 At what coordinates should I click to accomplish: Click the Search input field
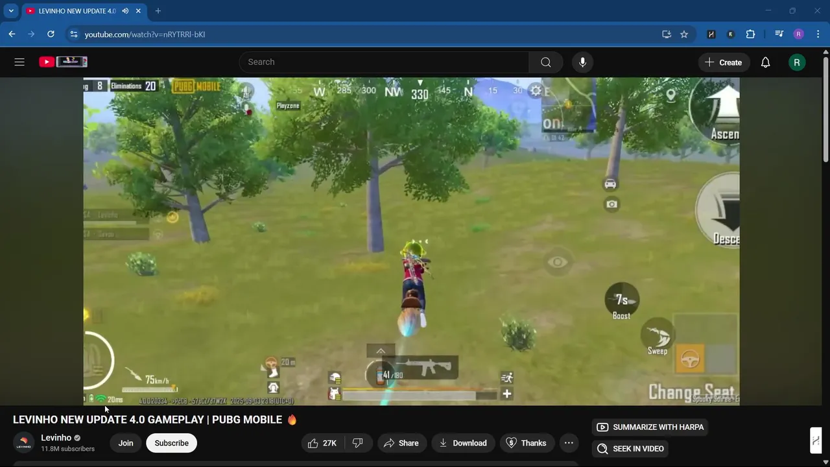[384, 62]
